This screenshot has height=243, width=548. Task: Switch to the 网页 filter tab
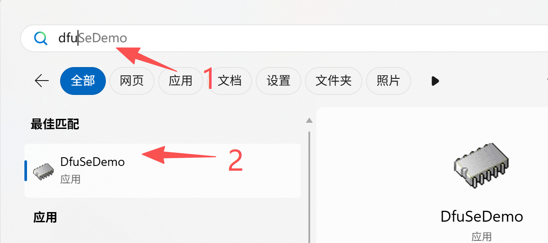(132, 81)
